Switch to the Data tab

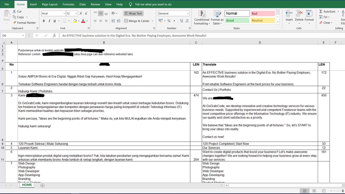[x=83, y=4]
